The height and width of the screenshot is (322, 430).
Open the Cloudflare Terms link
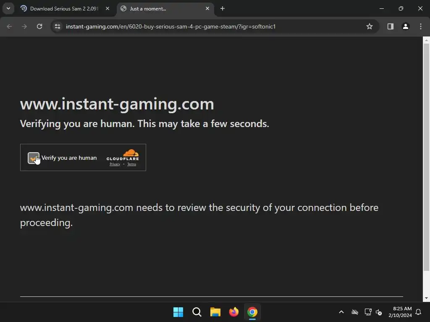pyautogui.click(x=131, y=164)
